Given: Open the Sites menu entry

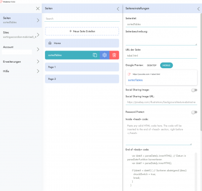Looking at the screenshot, I should (x=21, y=35).
